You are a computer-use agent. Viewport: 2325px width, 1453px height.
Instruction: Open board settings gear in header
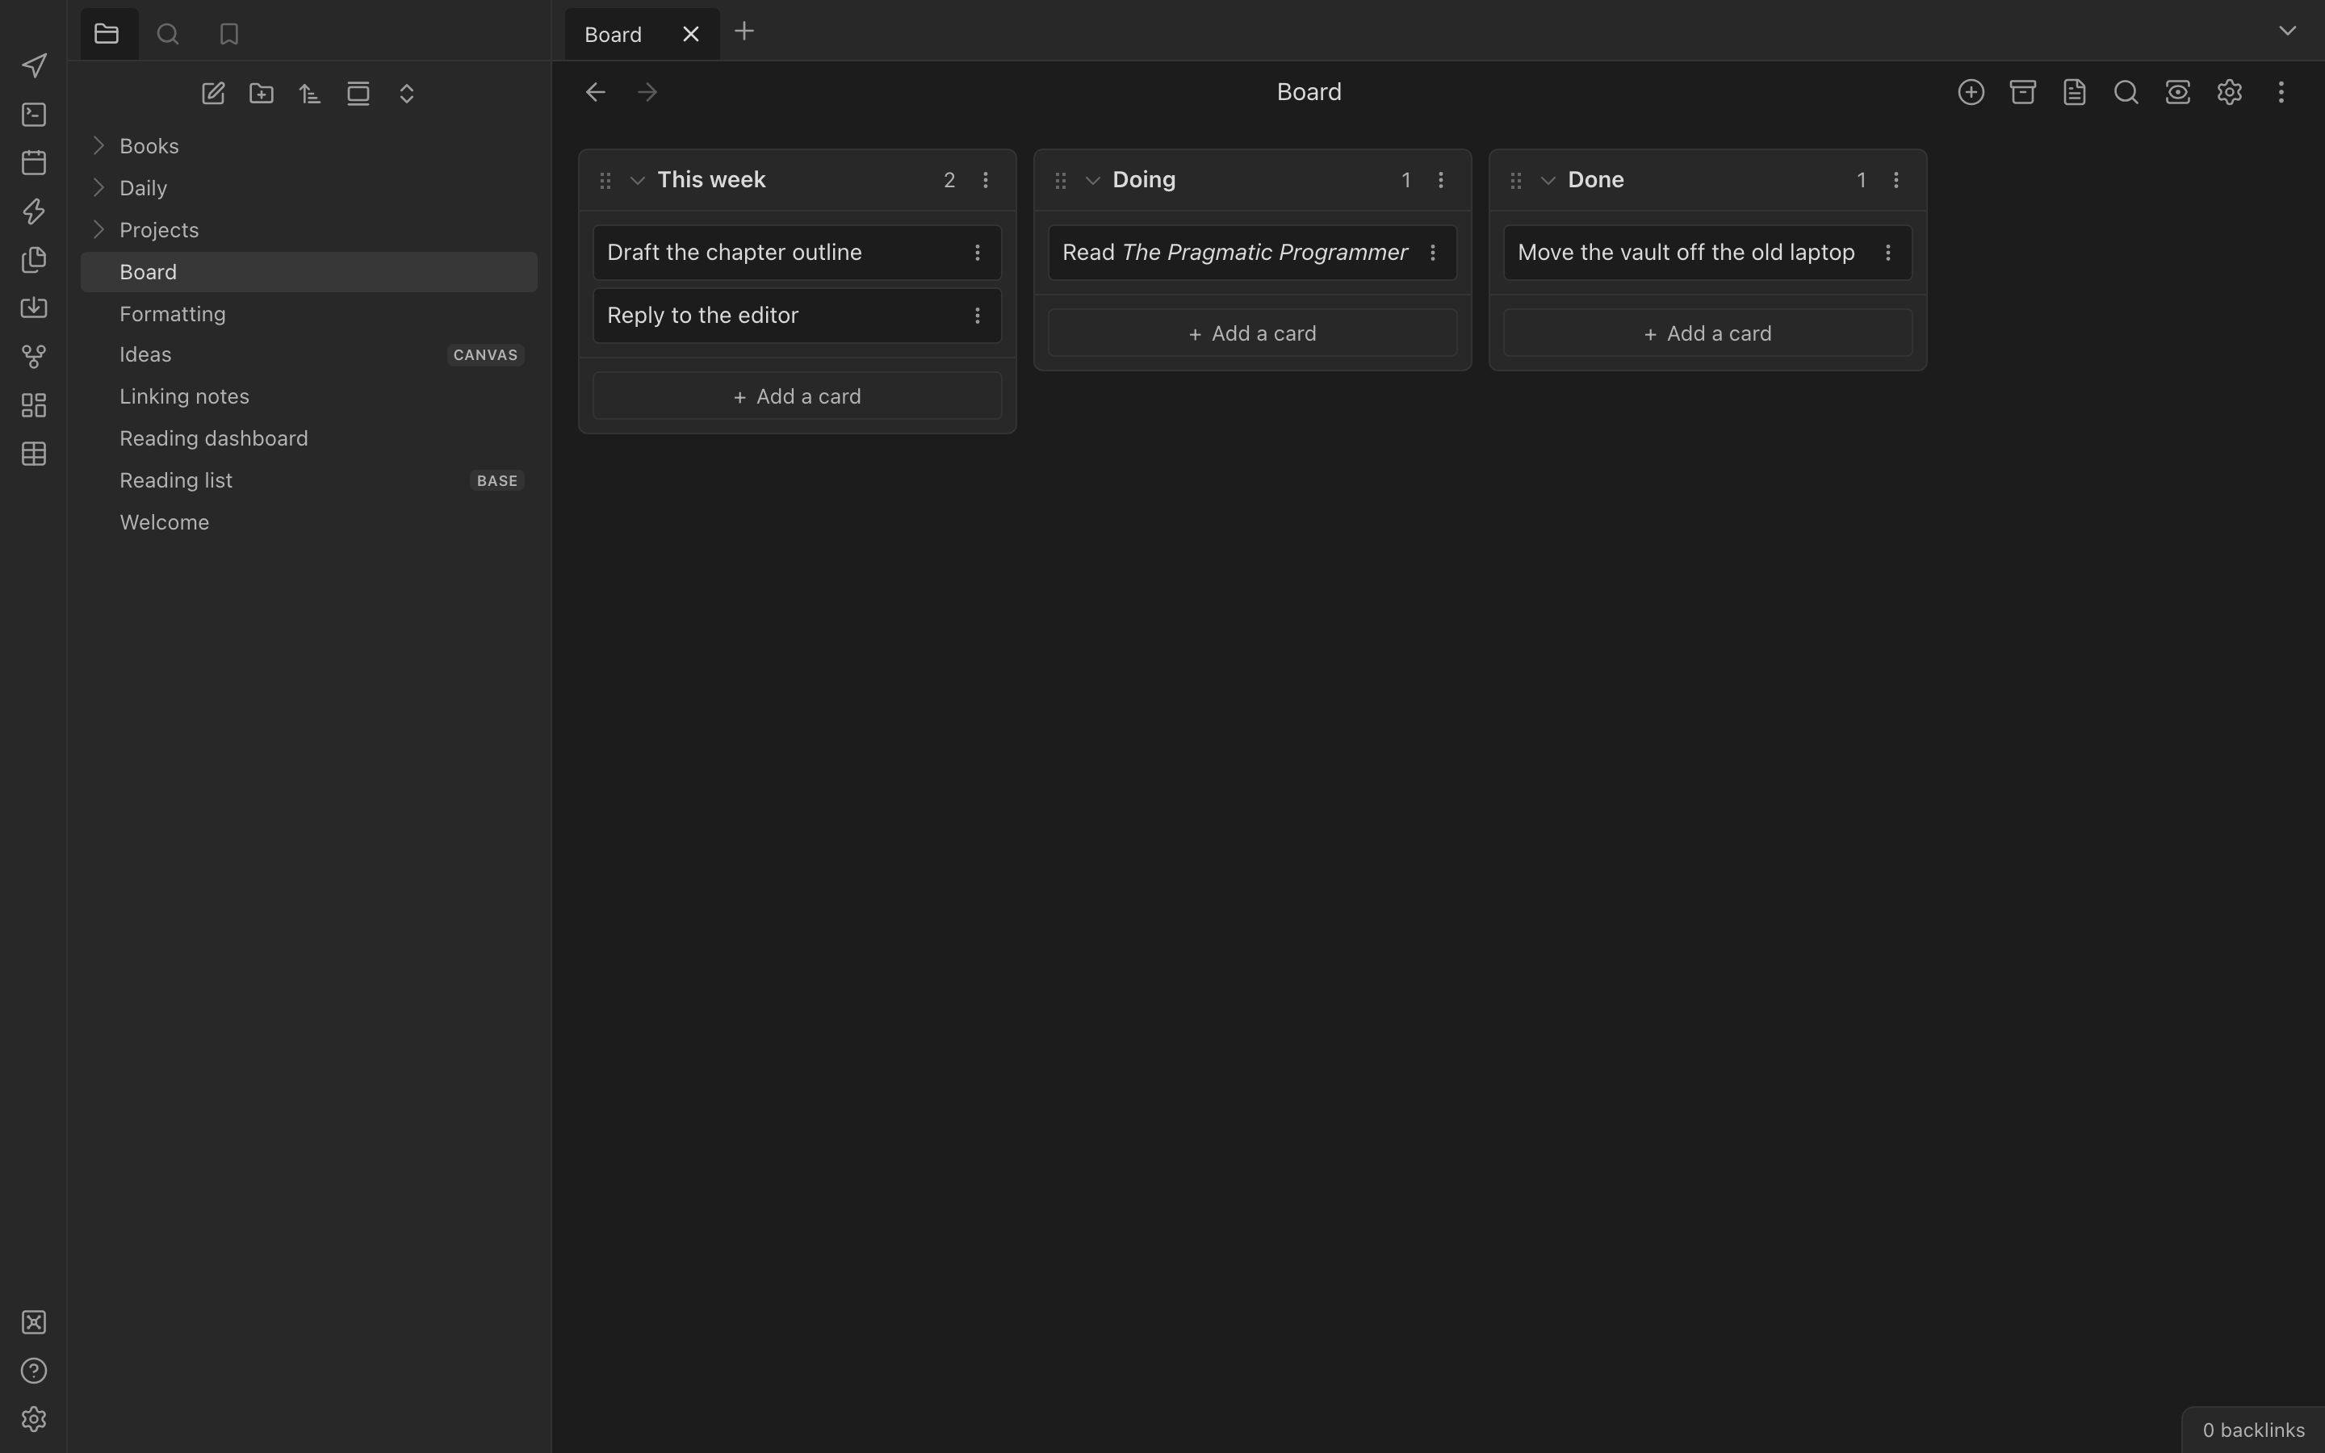tap(2230, 92)
